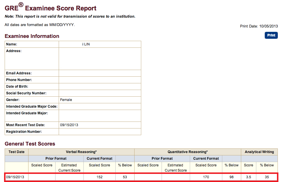This screenshot has width=297, height=182.
Task: Click 'Current Format' under Verbal Reasoning
Action: click(x=99, y=159)
